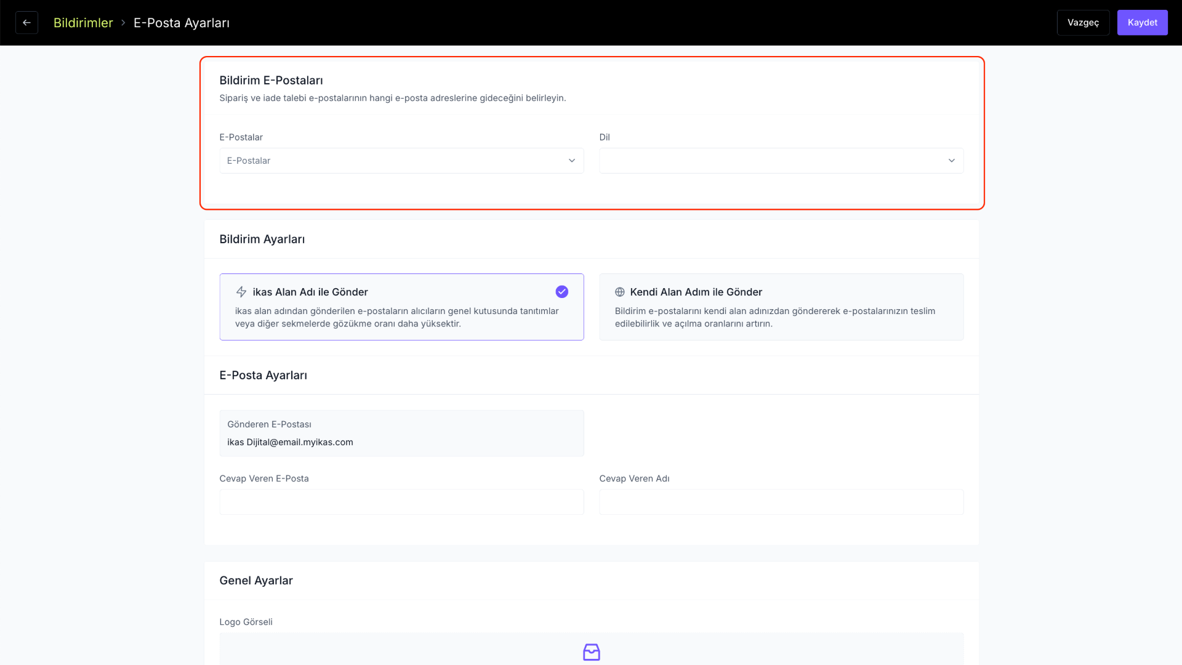The height and width of the screenshot is (665, 1182).
Task: Click the ikas Dijital@email.myikas.com text
Action: (x=290, y=442)
